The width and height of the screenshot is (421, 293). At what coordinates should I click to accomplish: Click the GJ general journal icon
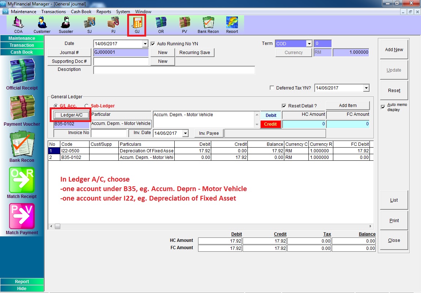(x=137, y=25)
